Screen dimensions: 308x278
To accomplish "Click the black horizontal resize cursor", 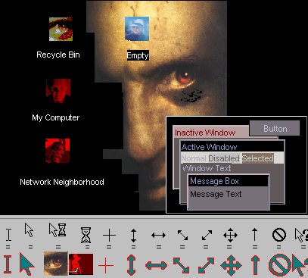I will (x=158, y=235).
